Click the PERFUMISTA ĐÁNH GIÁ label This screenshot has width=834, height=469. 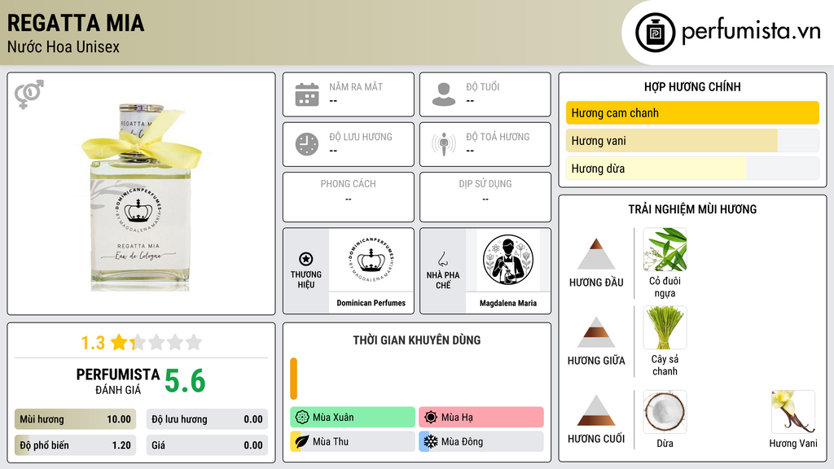click(x=117, y=381)
